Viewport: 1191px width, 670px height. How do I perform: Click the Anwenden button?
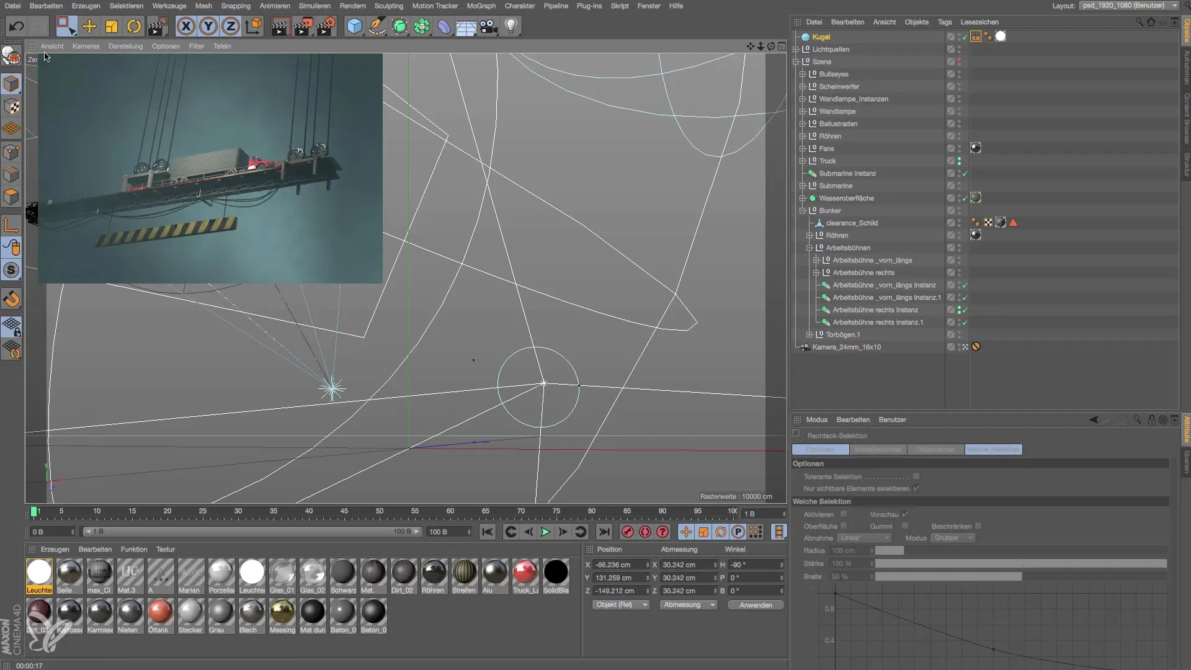pos(756,605)
